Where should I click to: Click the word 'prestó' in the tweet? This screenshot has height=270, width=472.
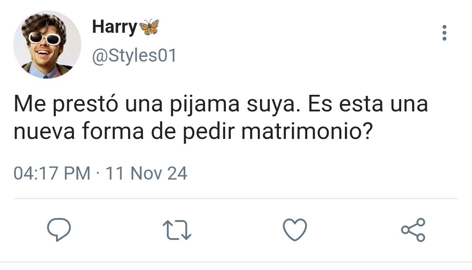tap(86, 105)
